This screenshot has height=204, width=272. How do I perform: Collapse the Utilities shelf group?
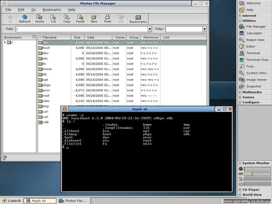pyautogui.click(x=240, y=21)
